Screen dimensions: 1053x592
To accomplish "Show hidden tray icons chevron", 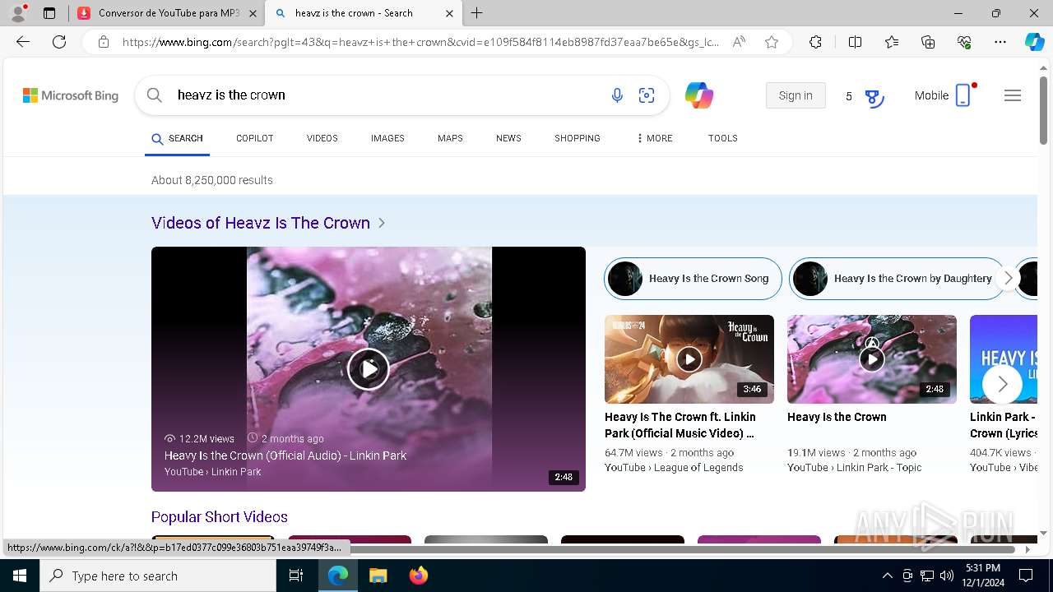I will pyautogui.click(x=887, y=576).
